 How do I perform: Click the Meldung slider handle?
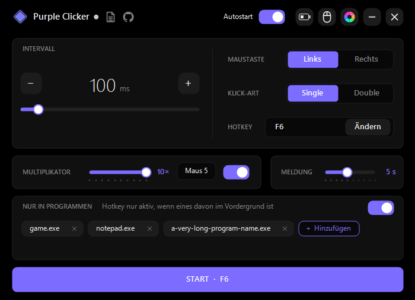[347, 172]
